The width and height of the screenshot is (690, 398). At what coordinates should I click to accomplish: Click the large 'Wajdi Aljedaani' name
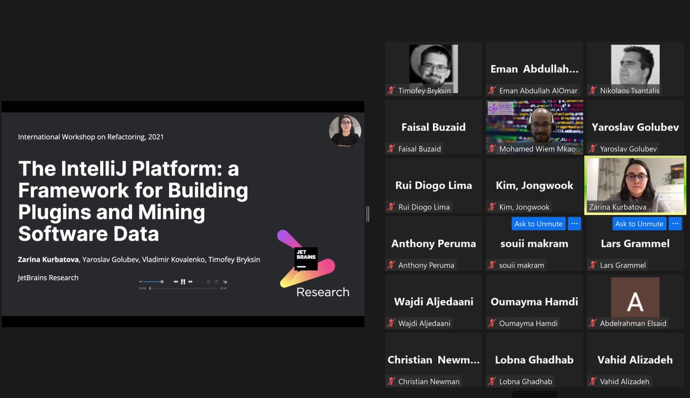point(434,302)
